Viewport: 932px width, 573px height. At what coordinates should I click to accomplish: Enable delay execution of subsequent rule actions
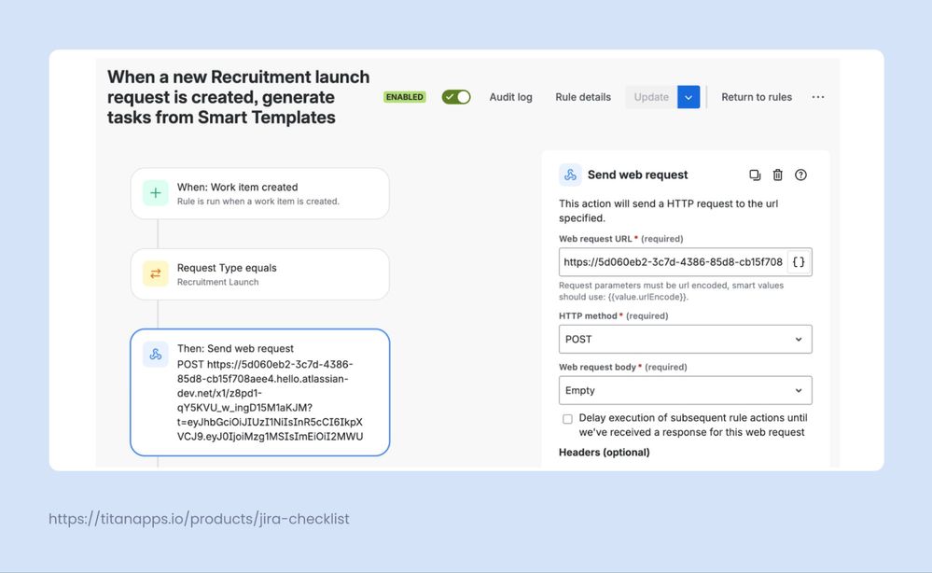pos(567,418)
